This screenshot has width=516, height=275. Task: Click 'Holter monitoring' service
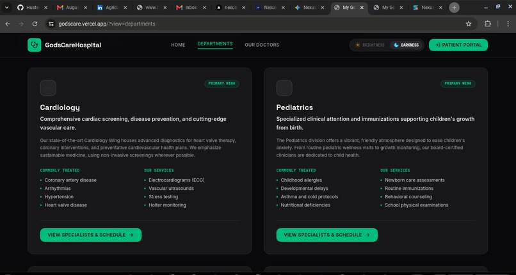pos(167,205)
